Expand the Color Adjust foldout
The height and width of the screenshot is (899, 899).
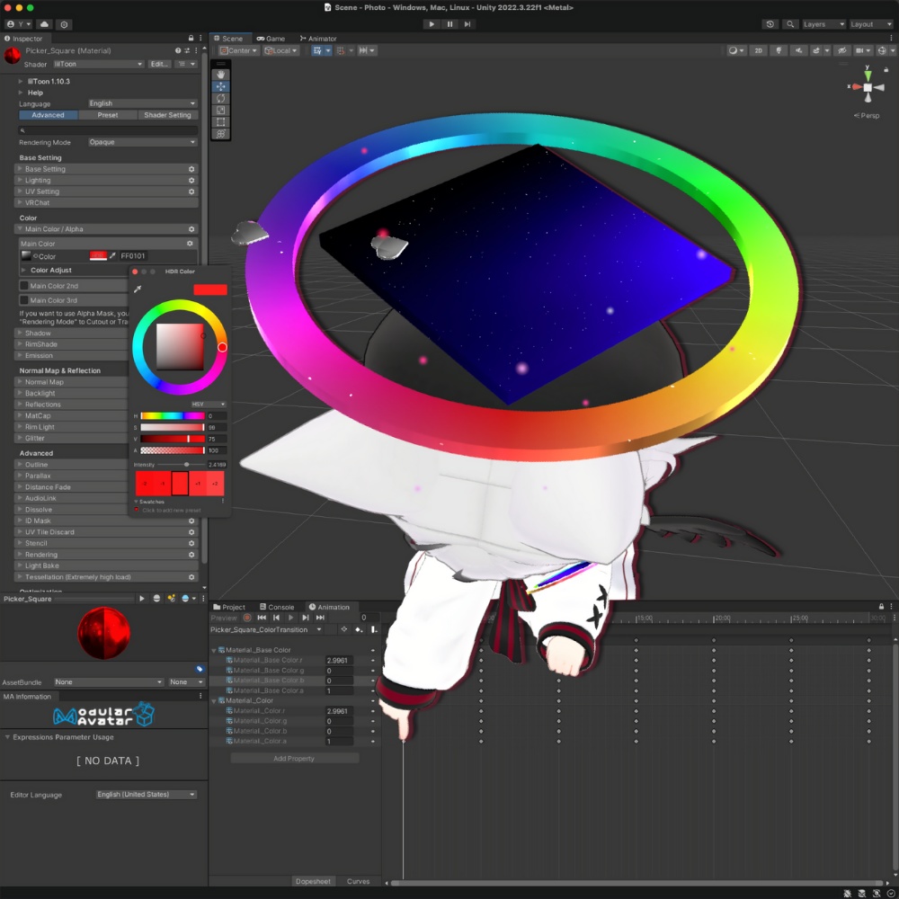coord(24,270)
